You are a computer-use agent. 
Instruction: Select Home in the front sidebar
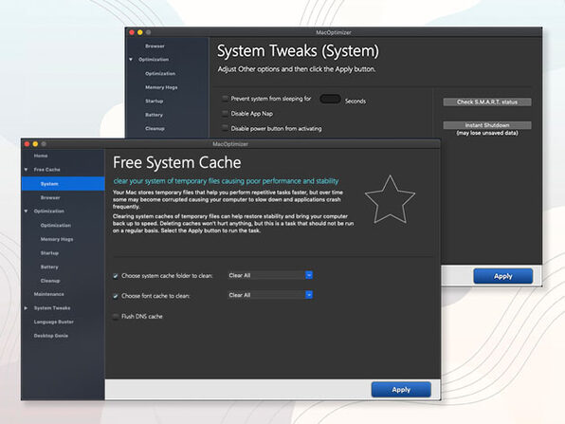coord(41,156)
